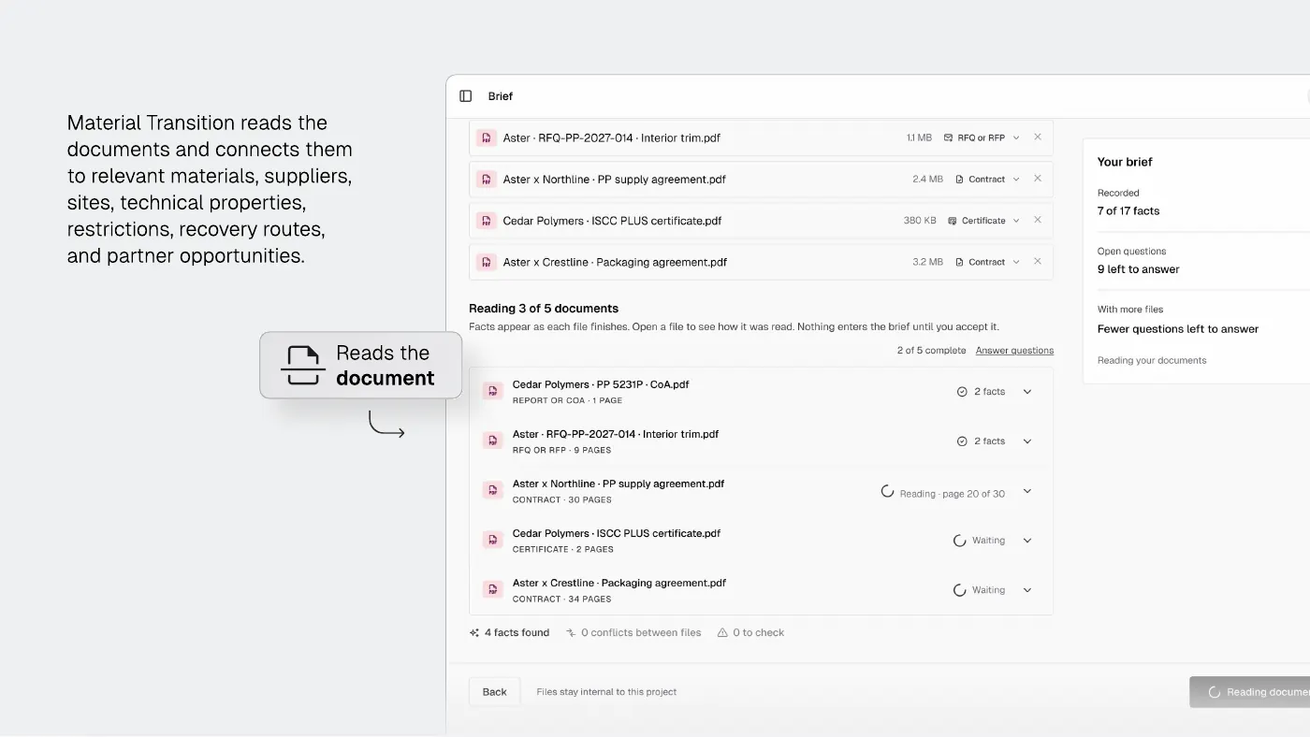Click the PDF icon on the 3.2 MB Packaging agreement row

tap(486, 262)
